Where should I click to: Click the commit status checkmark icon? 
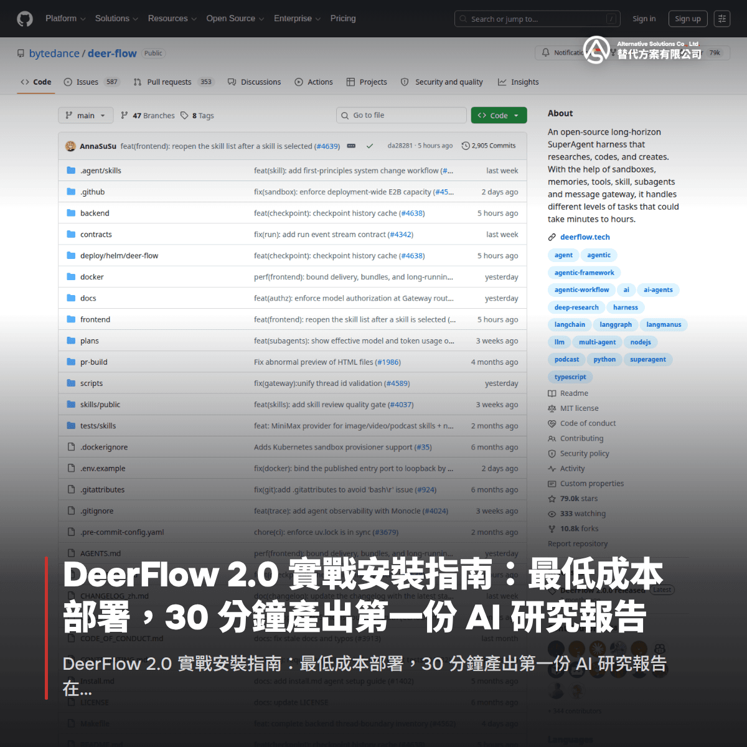point(370,146)
